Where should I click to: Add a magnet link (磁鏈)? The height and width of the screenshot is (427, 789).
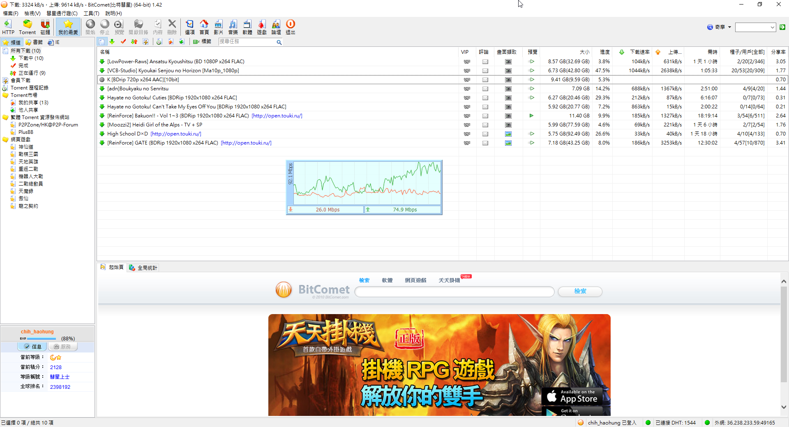[x=45, y=27]
